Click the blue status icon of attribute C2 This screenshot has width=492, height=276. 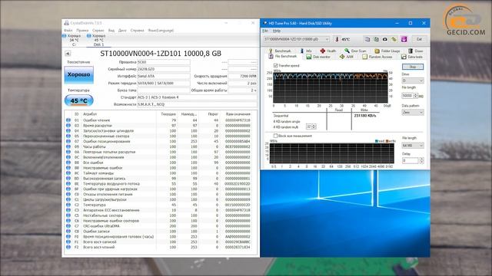[68, 205]
